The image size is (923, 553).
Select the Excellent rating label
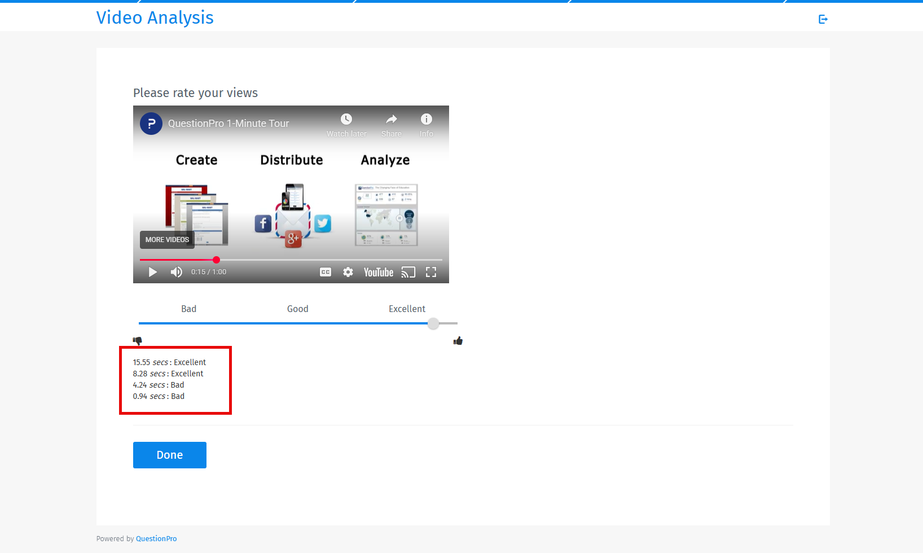[x=407, y=309]
